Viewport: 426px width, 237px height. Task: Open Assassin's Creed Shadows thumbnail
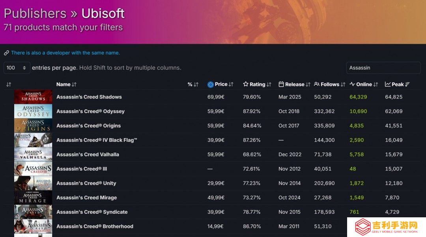point(33,97)
